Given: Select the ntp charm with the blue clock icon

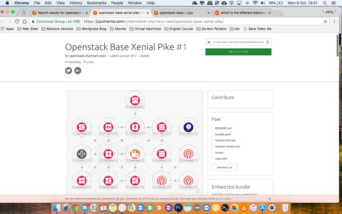Looking at the screenshot, I should click(189, 127).
